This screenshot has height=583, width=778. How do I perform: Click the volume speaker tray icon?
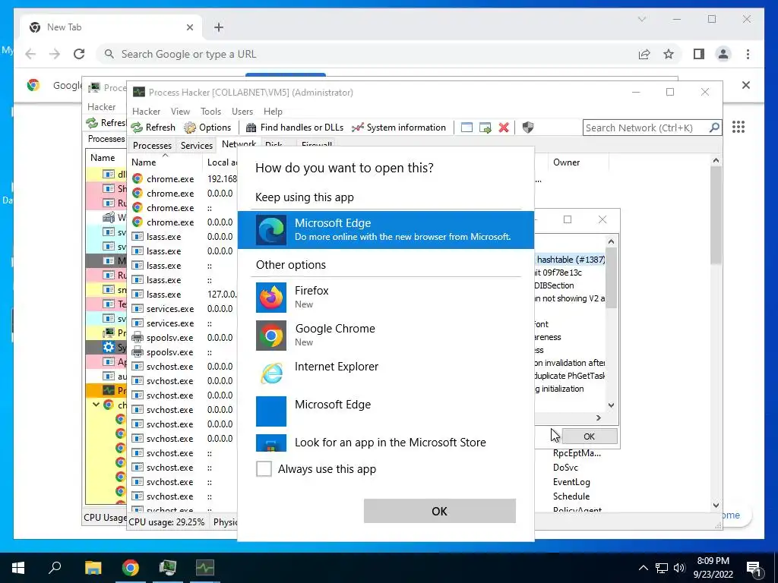click(679, 568)
